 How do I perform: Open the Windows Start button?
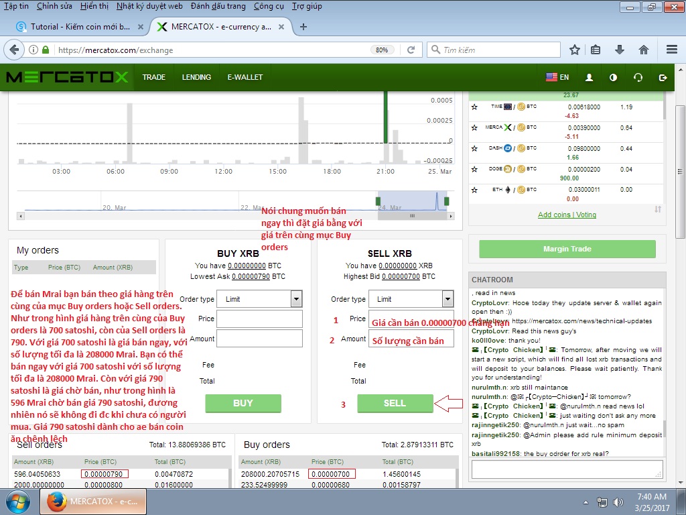pos(17,502)
